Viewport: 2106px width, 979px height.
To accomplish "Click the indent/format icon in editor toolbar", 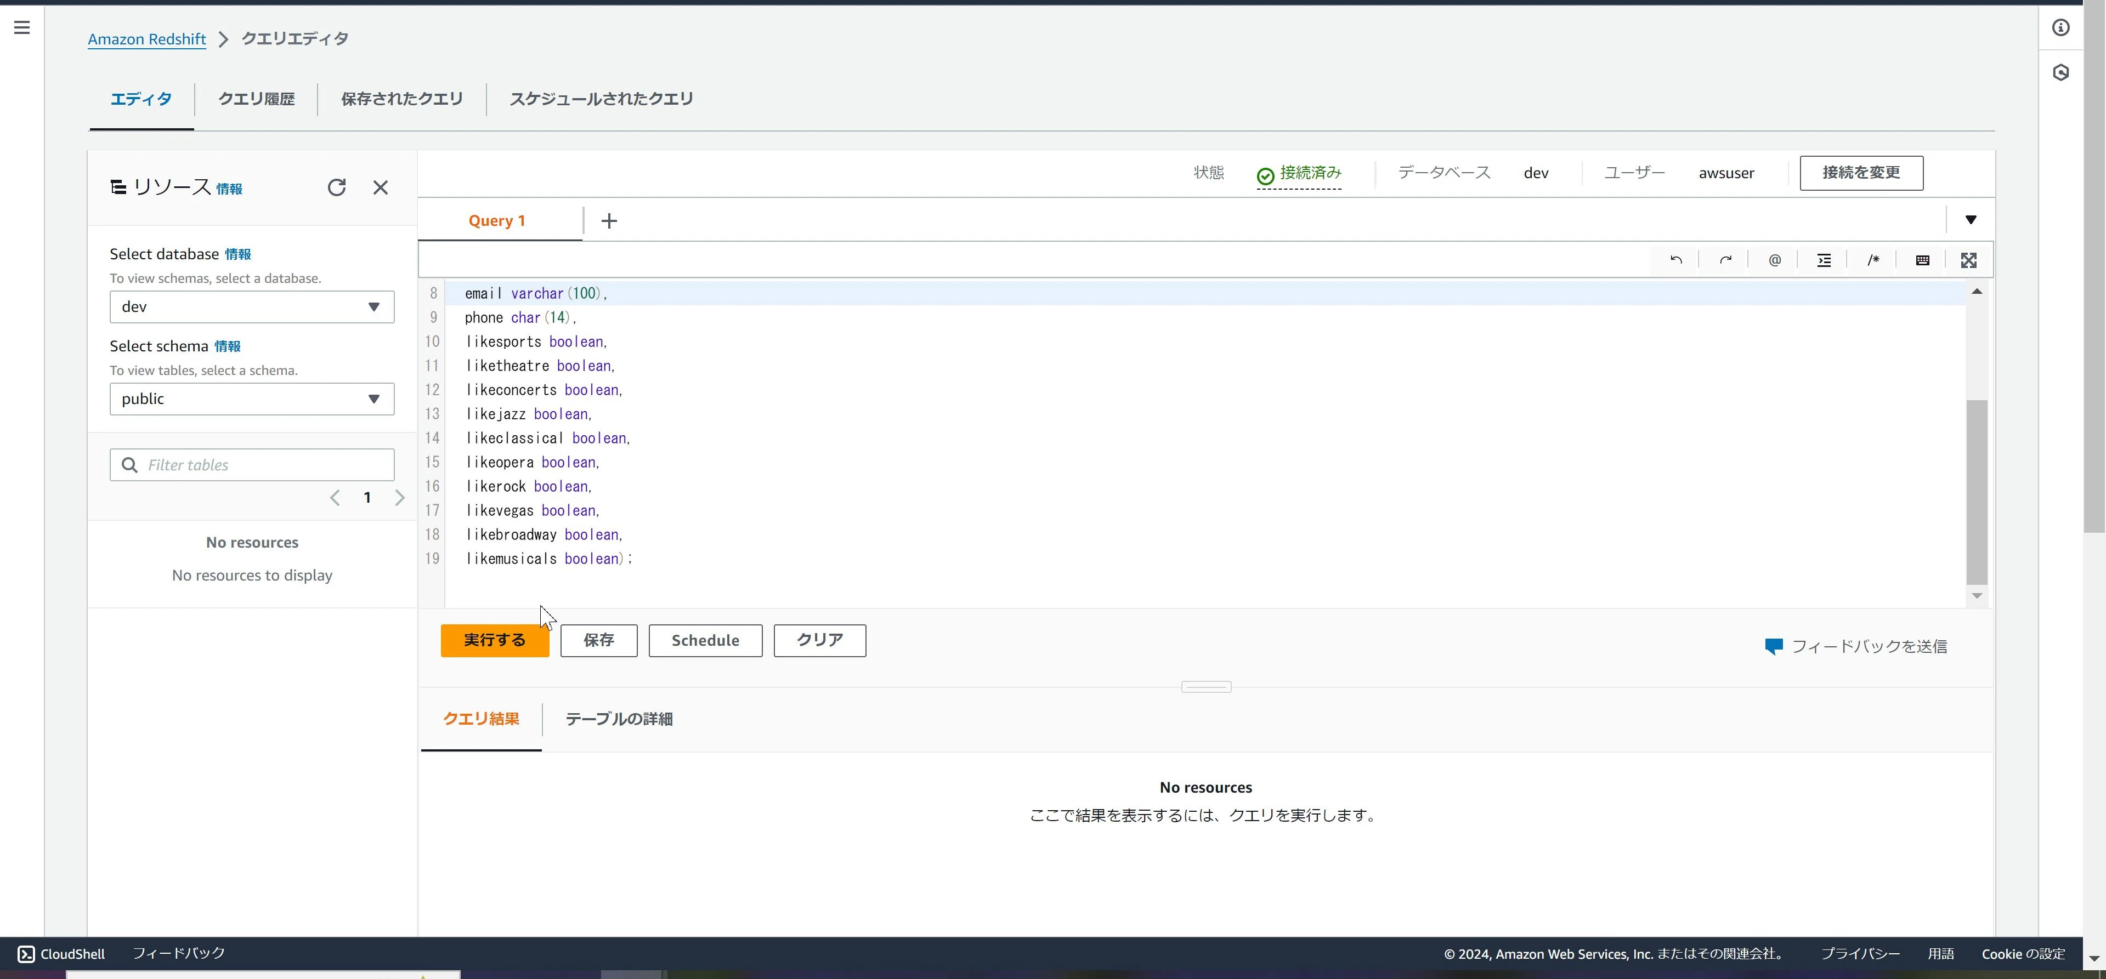I will [1824, 260].
